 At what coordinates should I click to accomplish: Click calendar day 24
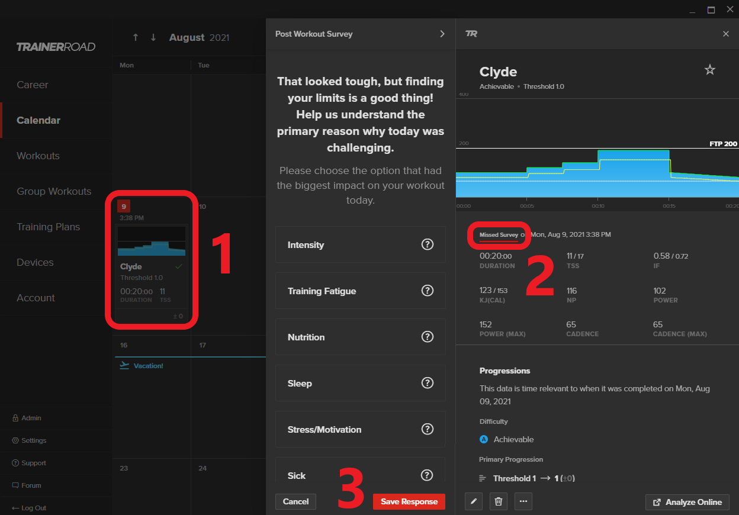coord(203,468)
